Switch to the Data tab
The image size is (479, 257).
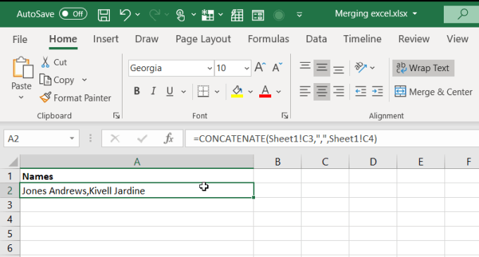click(x=316, y=39)
